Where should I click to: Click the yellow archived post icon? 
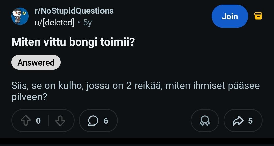click(258, 16)
